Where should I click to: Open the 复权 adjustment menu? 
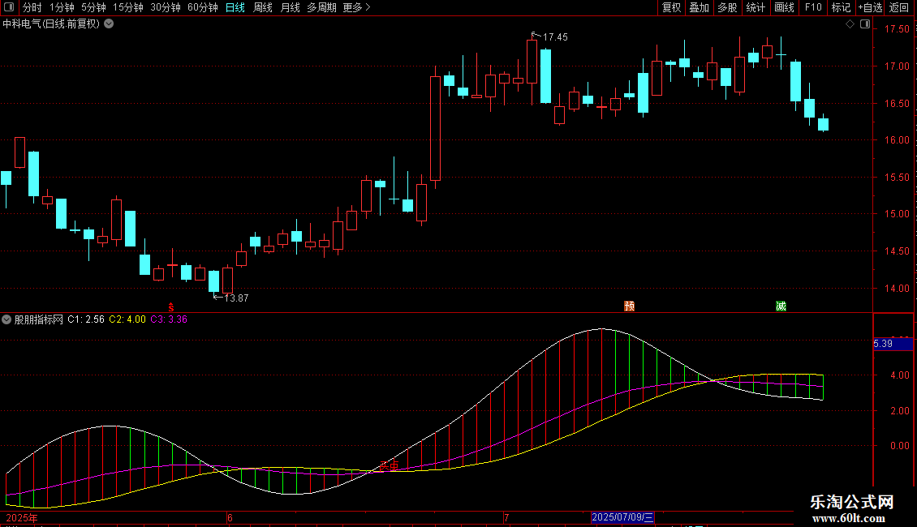coord(671,7)
